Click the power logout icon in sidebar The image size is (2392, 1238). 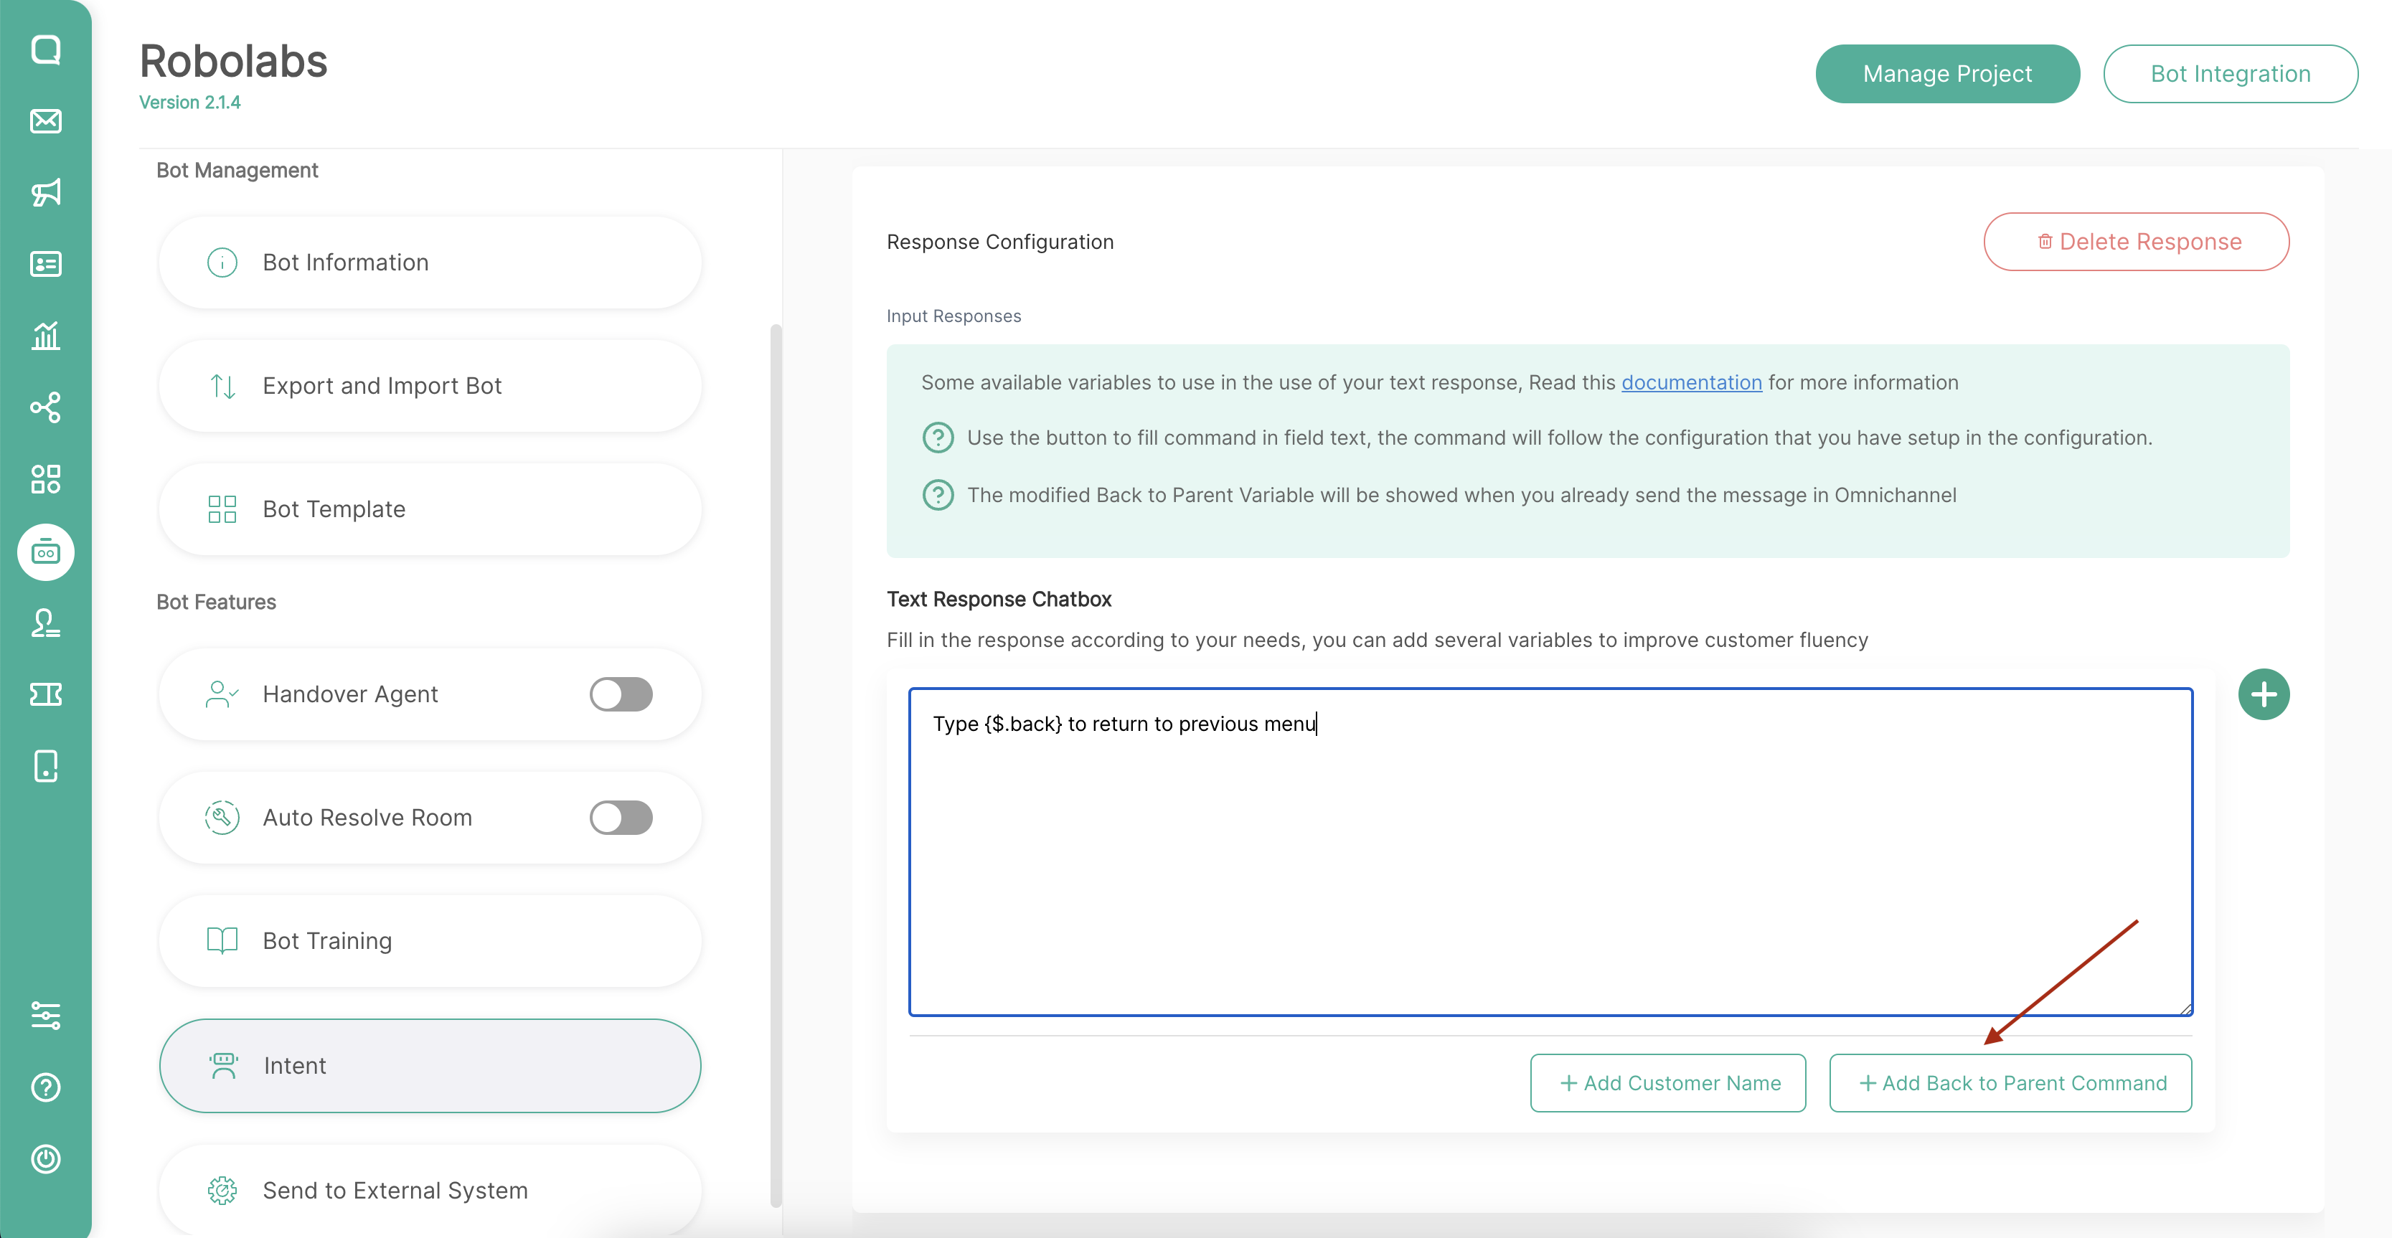tap(45, 1159)
